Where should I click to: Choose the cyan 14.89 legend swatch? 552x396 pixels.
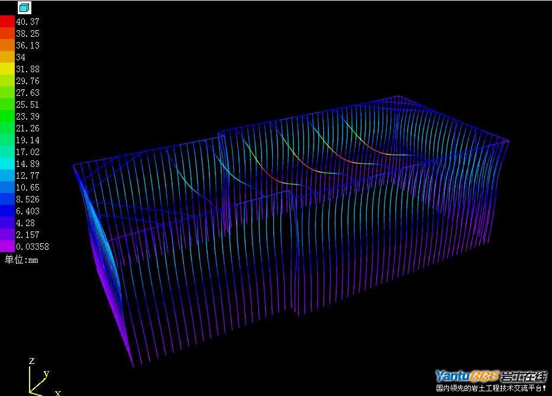7,163
